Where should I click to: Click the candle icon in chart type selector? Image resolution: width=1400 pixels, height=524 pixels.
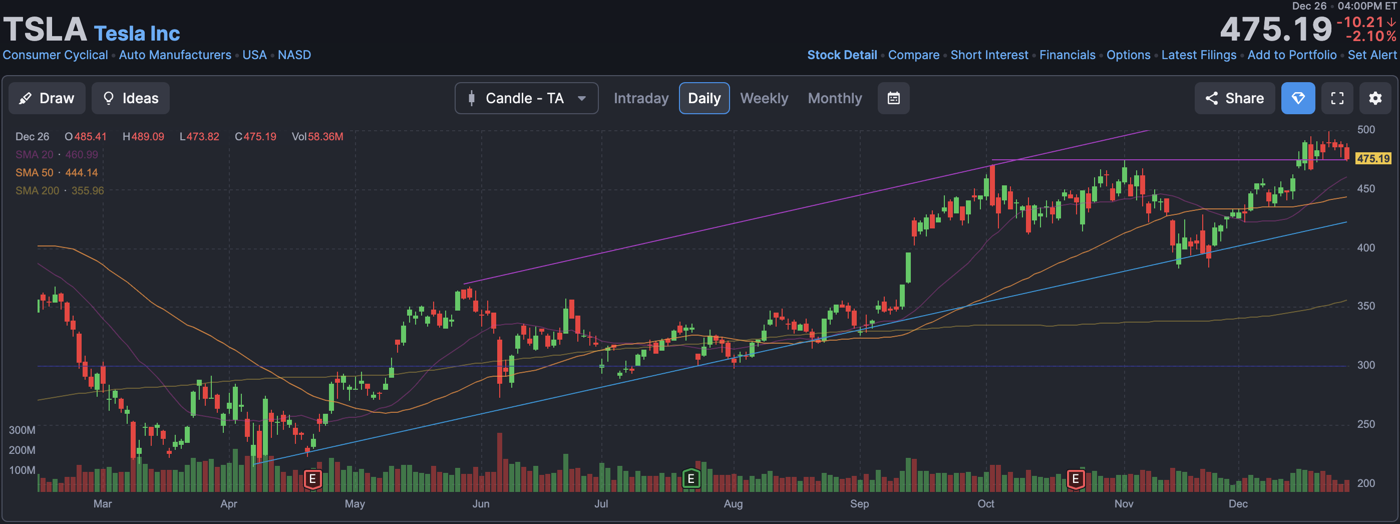pyautogui.click(x=472, y=98)
